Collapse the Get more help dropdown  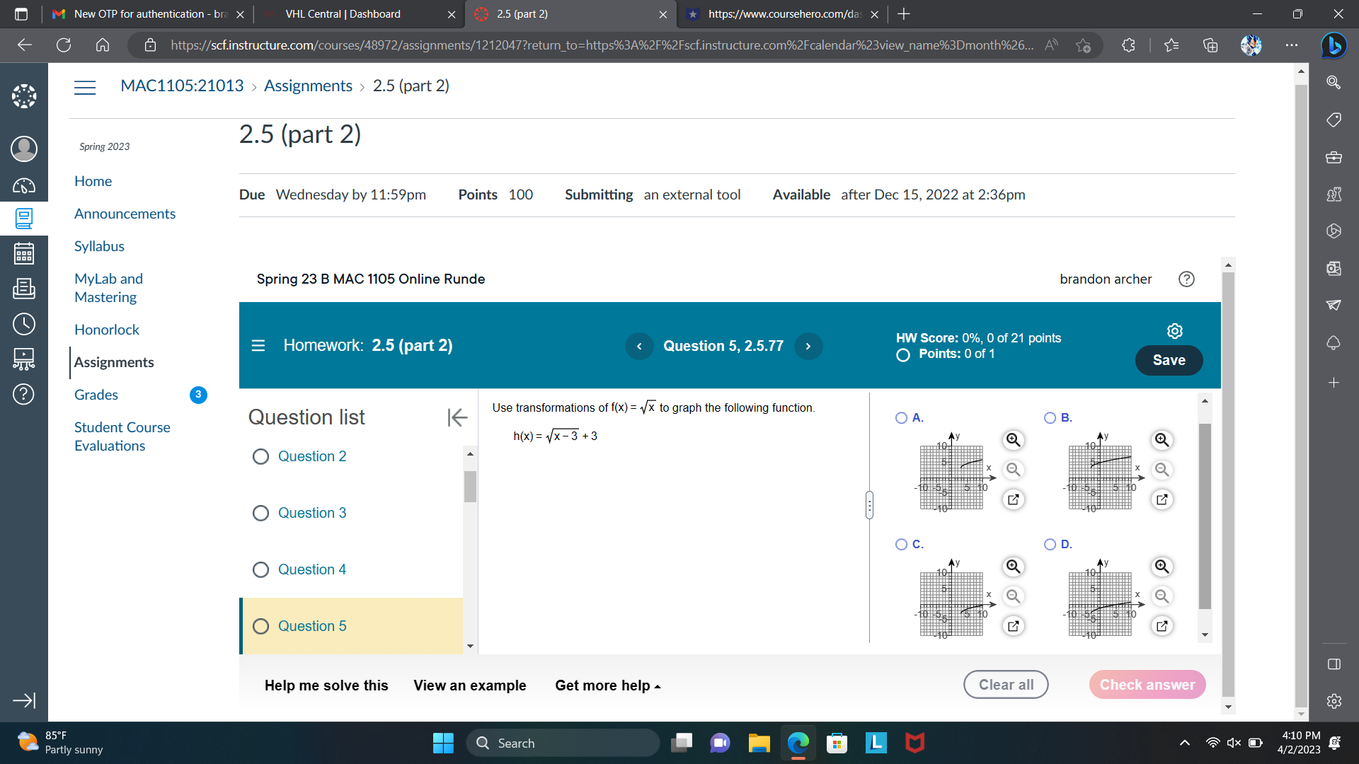pyautogui.click(x=657, y=685)
